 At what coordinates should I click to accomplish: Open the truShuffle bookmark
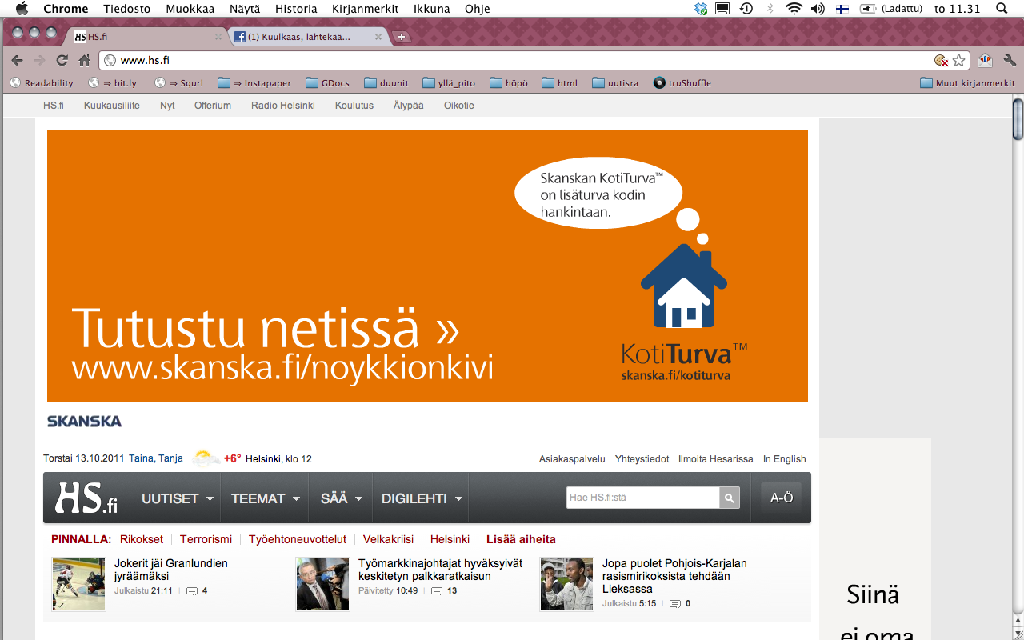click(x=682, y=83)
